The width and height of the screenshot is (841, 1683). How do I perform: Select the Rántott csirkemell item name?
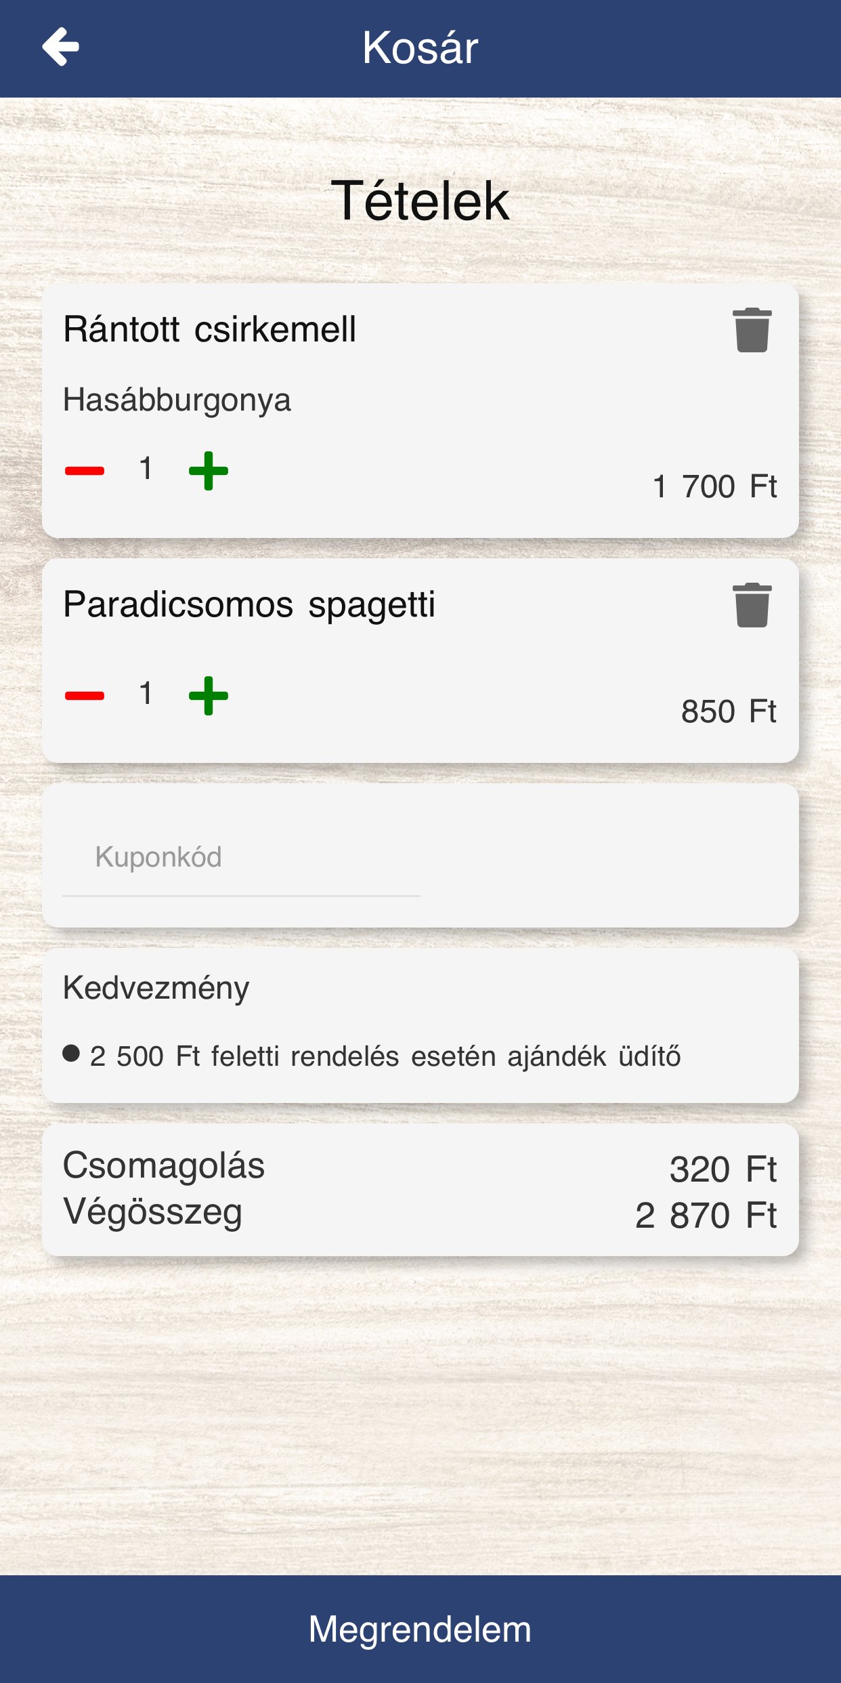(209, 330)
